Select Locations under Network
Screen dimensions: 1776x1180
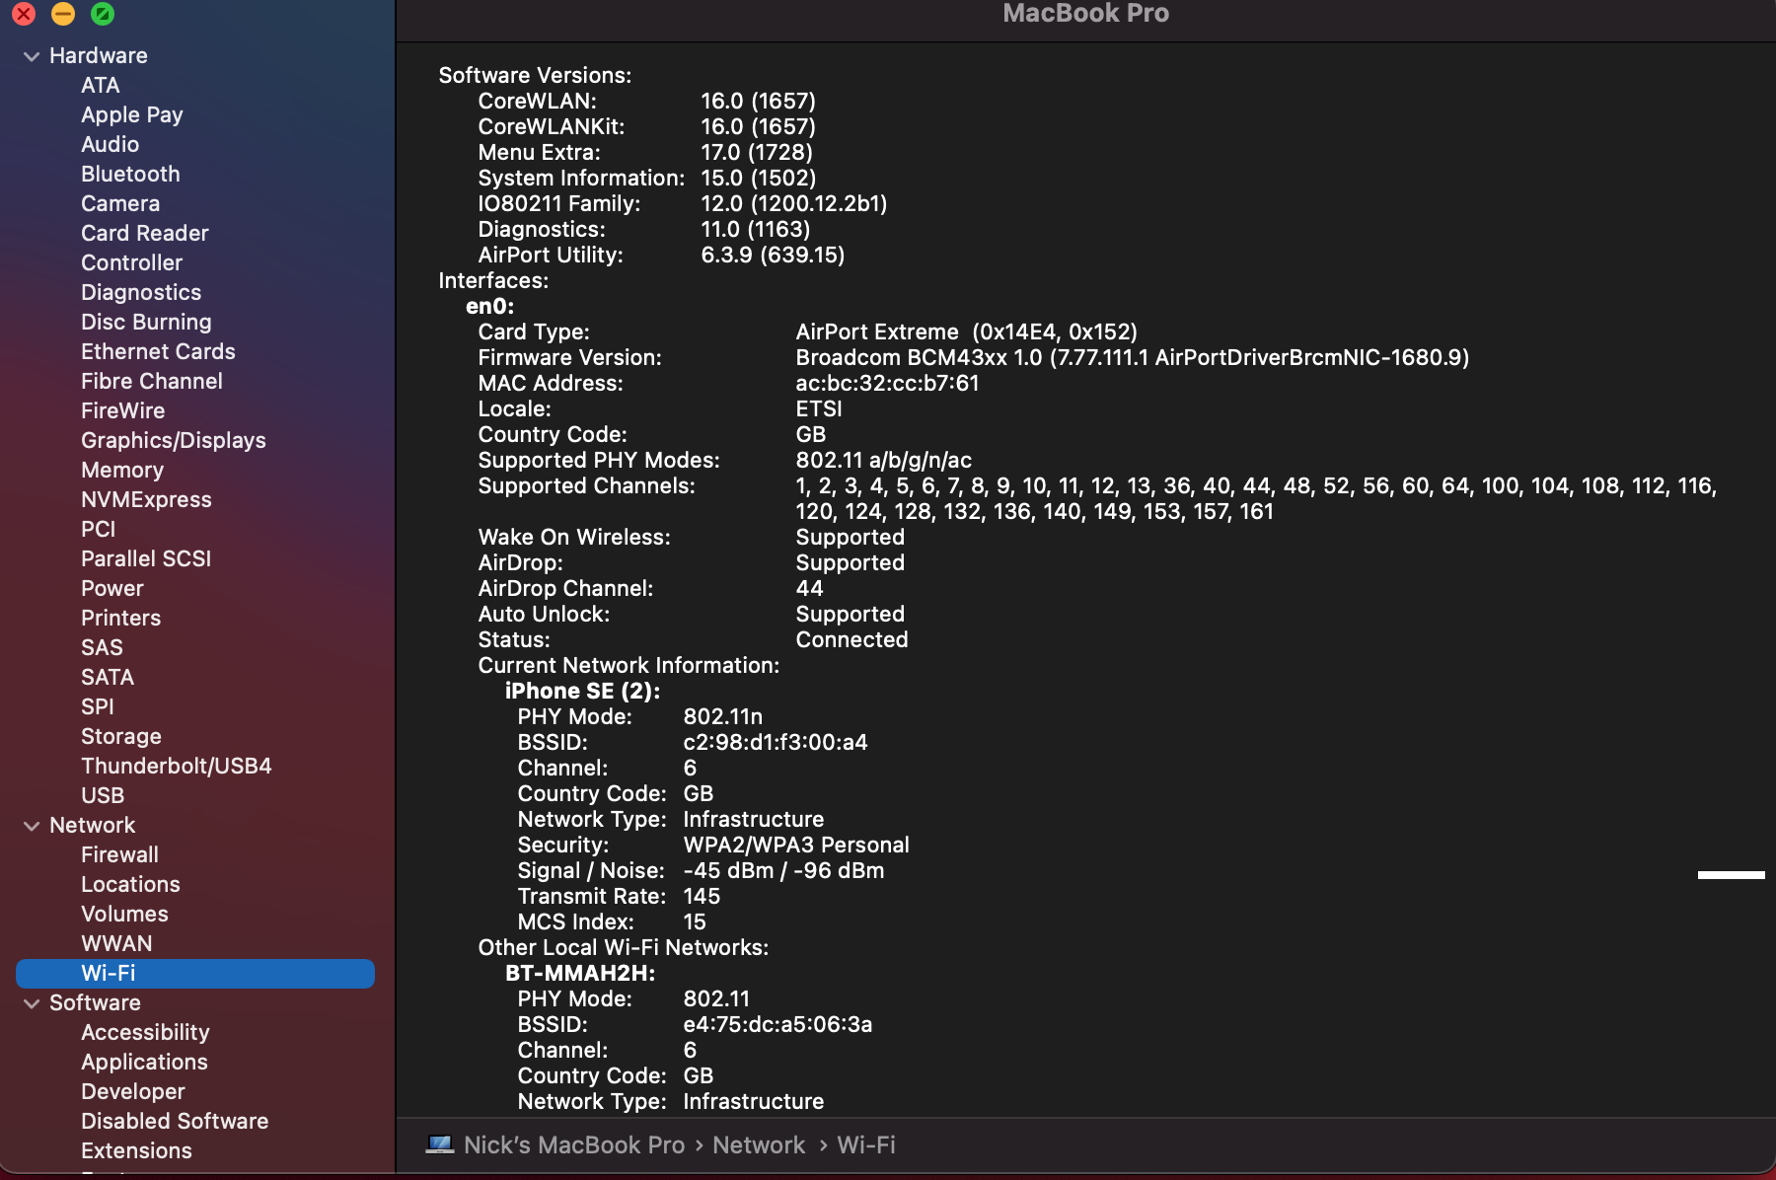[x=130, y=885]
